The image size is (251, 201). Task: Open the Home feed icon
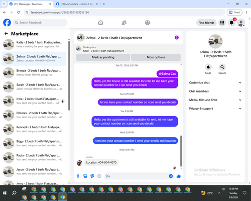pos(100,23)
